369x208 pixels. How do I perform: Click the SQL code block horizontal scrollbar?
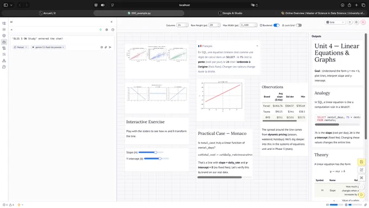point(327,124)
